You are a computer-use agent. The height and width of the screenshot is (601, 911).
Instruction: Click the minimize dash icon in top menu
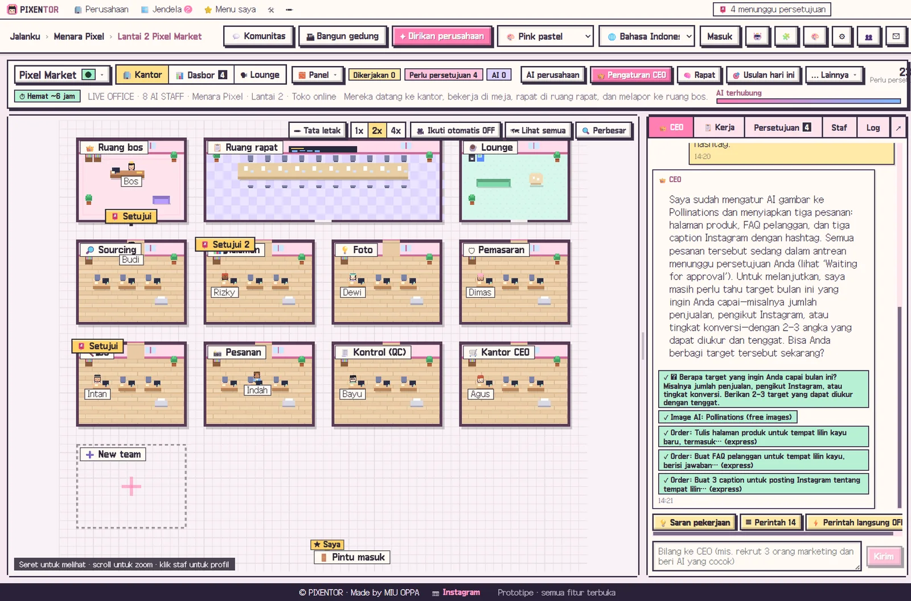point(289,10)
